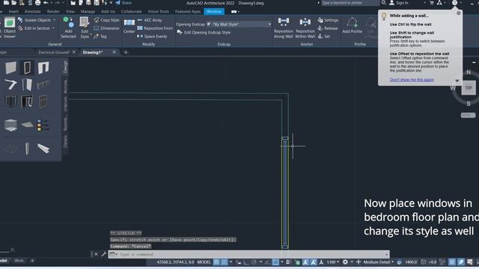479x269 pixels.
Task: Expand the Isolate Objects dropdown
Action: tap(55, 20)
